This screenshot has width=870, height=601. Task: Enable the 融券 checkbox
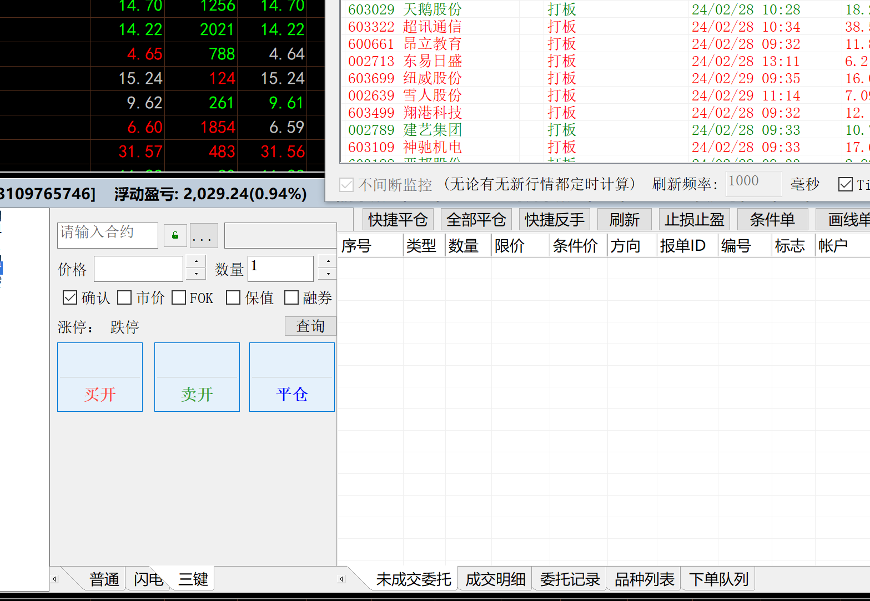(291, 298)
